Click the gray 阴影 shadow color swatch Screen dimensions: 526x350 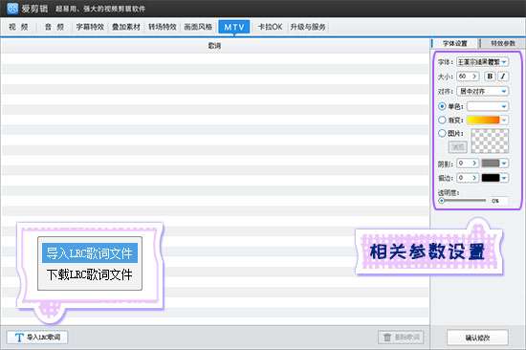[x=491, y=164]
